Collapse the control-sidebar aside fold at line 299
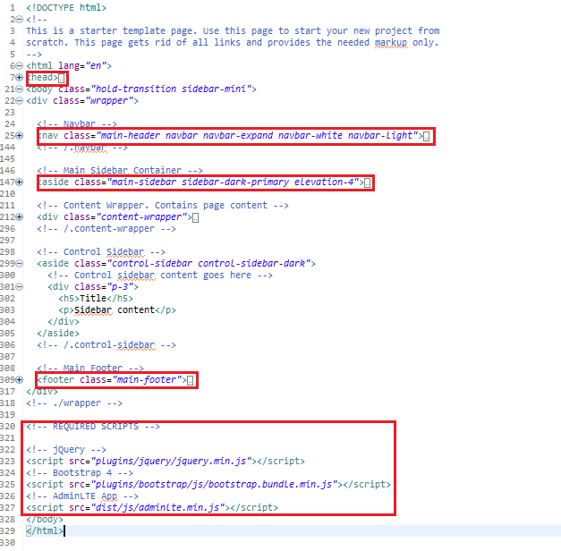Screen dimensions: 561x551 (20, 263)
